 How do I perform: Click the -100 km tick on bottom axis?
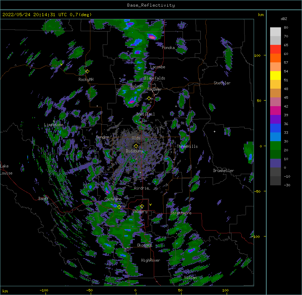pos(44,290)
